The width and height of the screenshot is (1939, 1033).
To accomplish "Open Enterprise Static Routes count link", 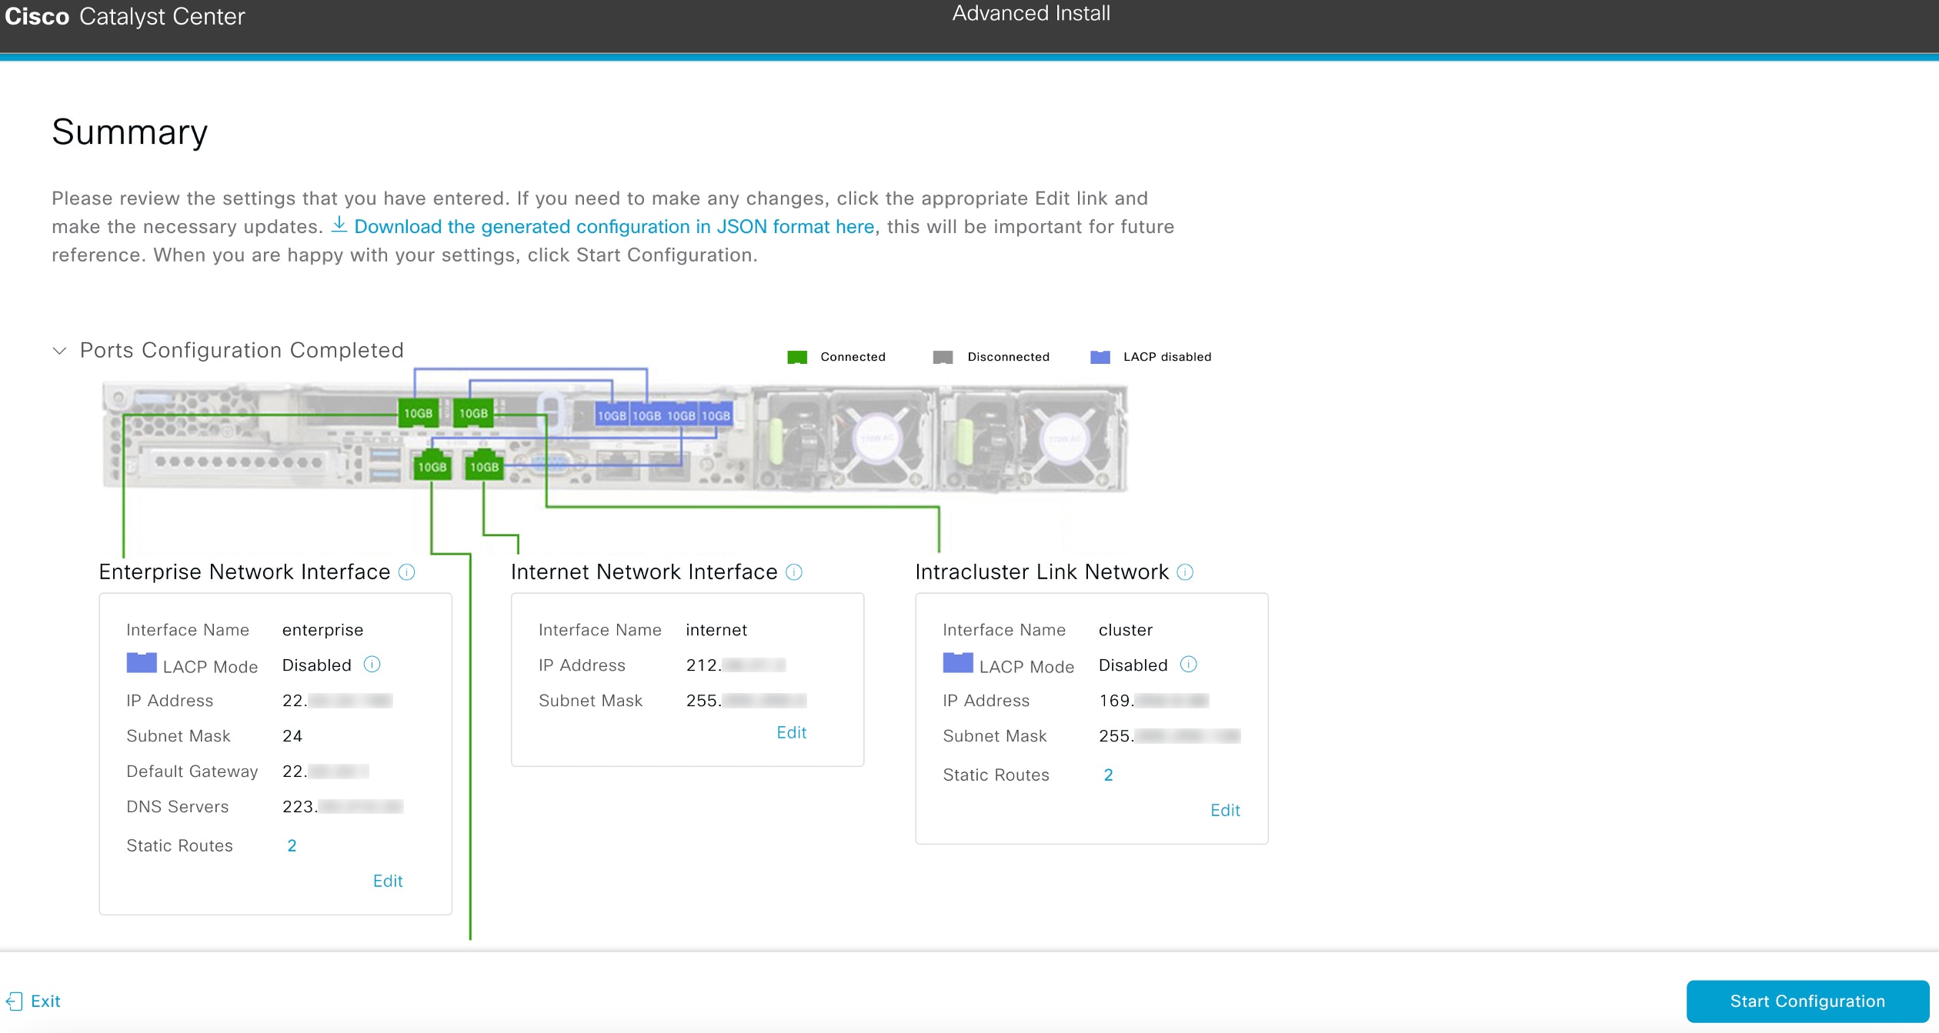I will point(292,845).
